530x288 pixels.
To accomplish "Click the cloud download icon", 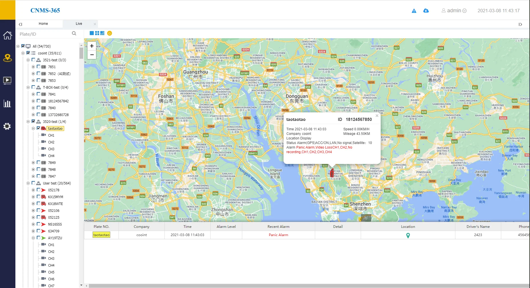I will pos(426,11).
